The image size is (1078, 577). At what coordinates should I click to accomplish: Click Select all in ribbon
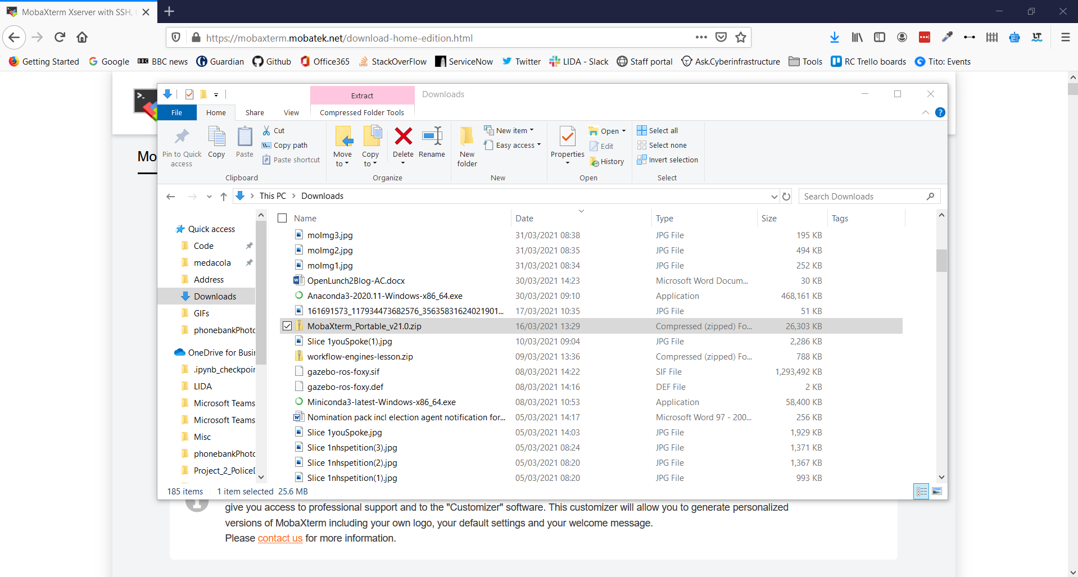[x=658, y=130]
